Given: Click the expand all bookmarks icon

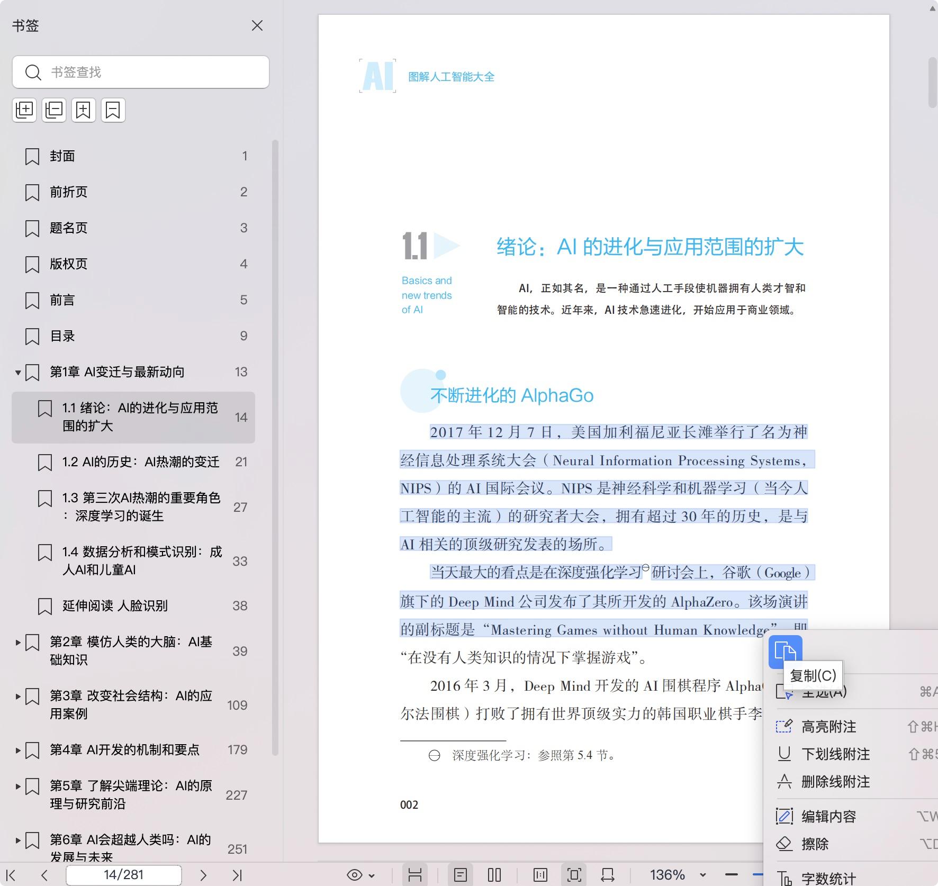Looking at the screenshot, I should point(24,110).
